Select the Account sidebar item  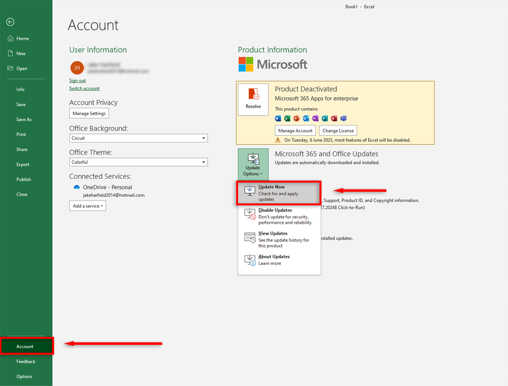(x=26, y=346)
